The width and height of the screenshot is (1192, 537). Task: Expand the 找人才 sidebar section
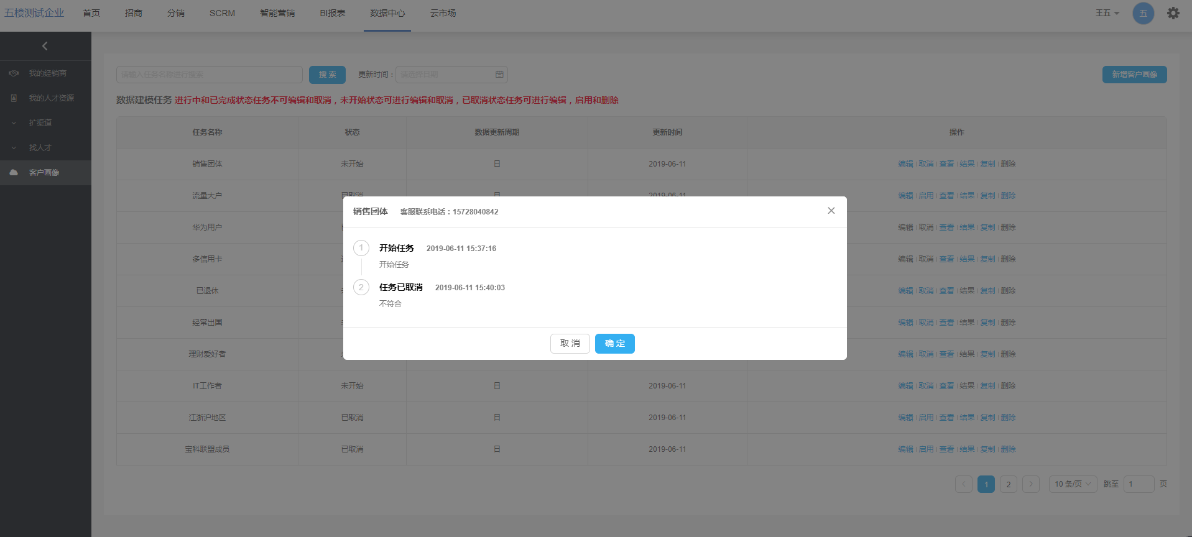pos(14,148)
